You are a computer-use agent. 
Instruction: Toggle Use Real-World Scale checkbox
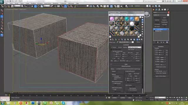[x=112, y=51]
